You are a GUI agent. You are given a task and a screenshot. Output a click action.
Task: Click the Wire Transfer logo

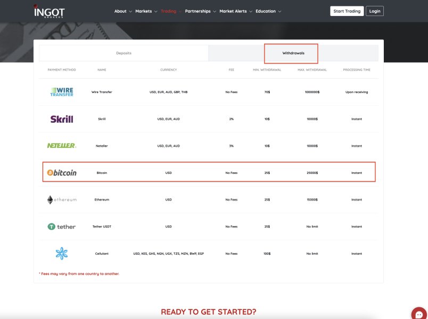(62, 92)
